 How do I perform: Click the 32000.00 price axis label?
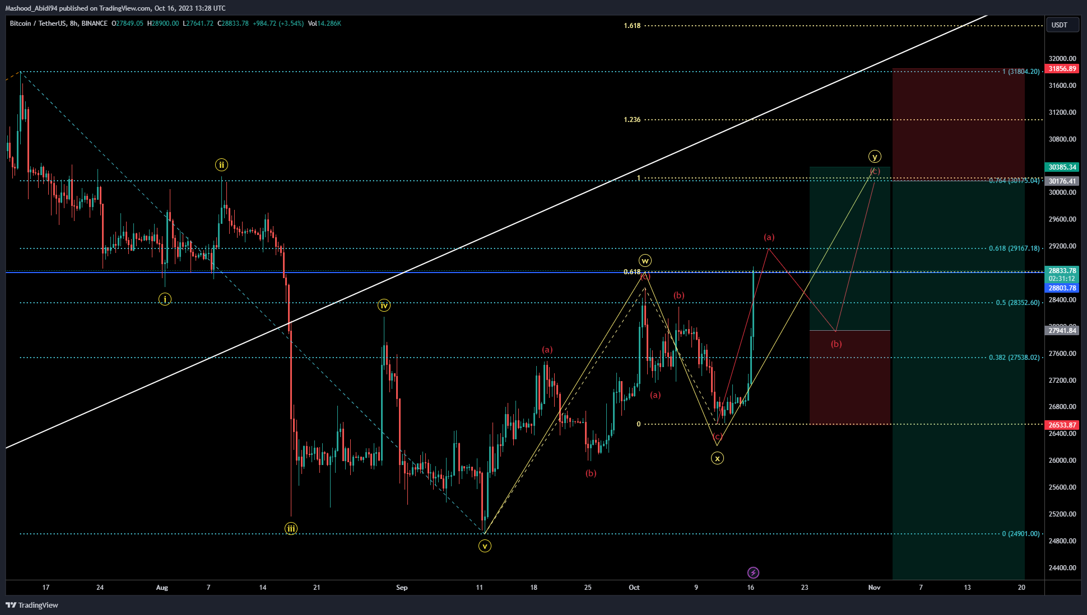(1062, 59)
